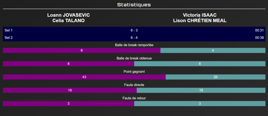268x116 pixels.
Task: Select the Faute de retour label
Action: click(134, 98)
